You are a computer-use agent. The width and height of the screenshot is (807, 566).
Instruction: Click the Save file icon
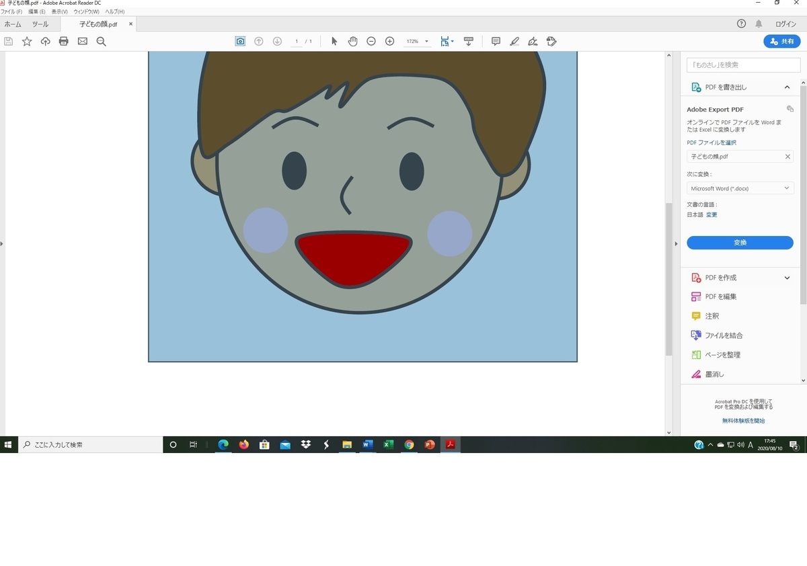[x=8, y=42]
